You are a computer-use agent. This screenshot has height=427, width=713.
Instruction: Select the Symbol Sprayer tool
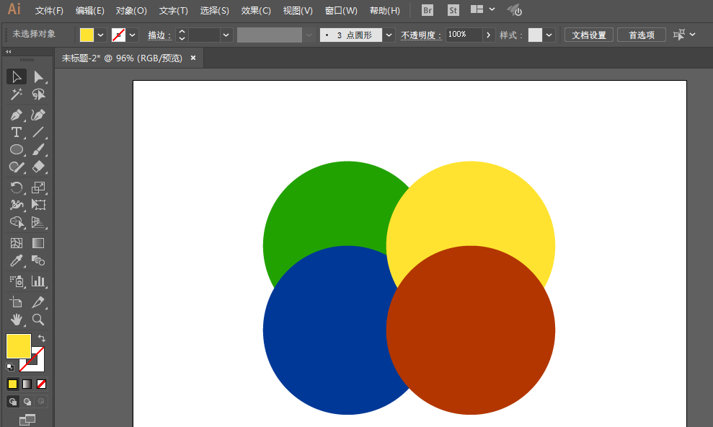coord(17,281)
